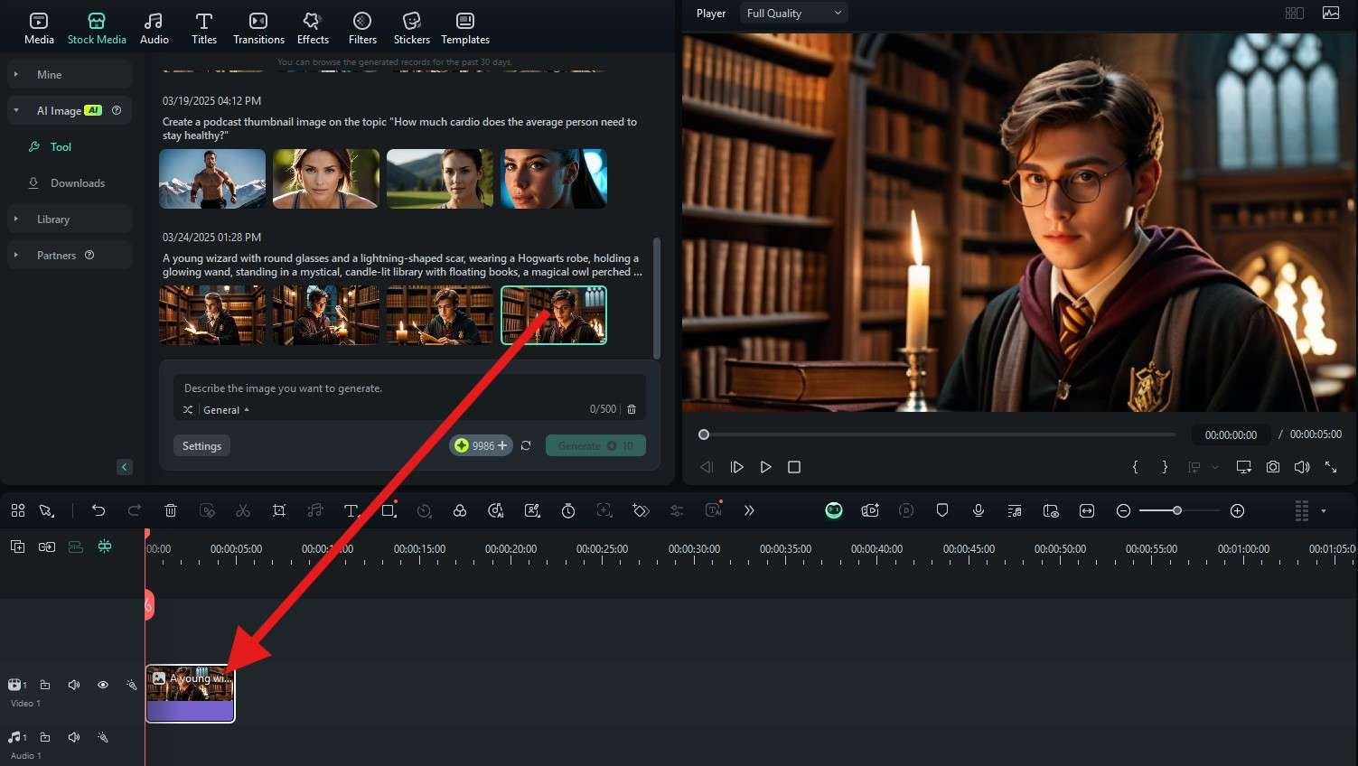The height and width of the screenshot is (766, 1358).
Task: Open the General style dropdown
Action: tap(225, 410)
